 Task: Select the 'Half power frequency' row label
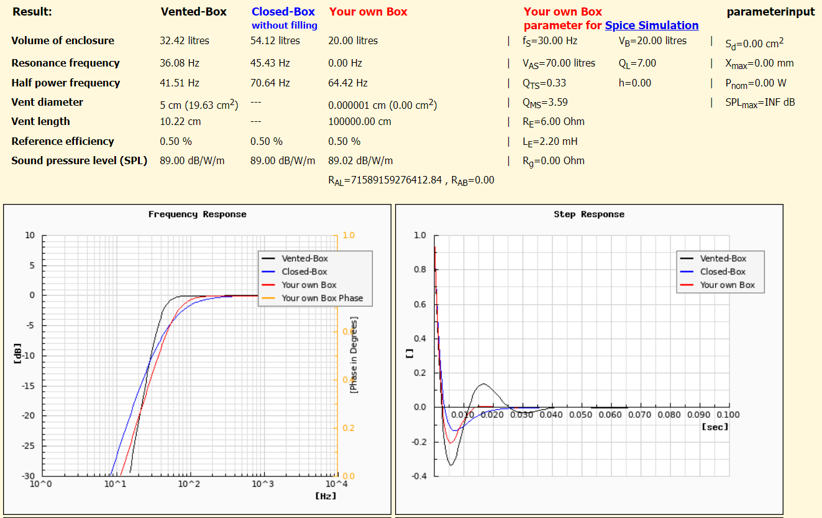(65, 83)
